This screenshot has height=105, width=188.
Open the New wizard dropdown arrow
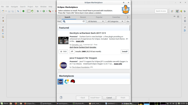(6, 11)
